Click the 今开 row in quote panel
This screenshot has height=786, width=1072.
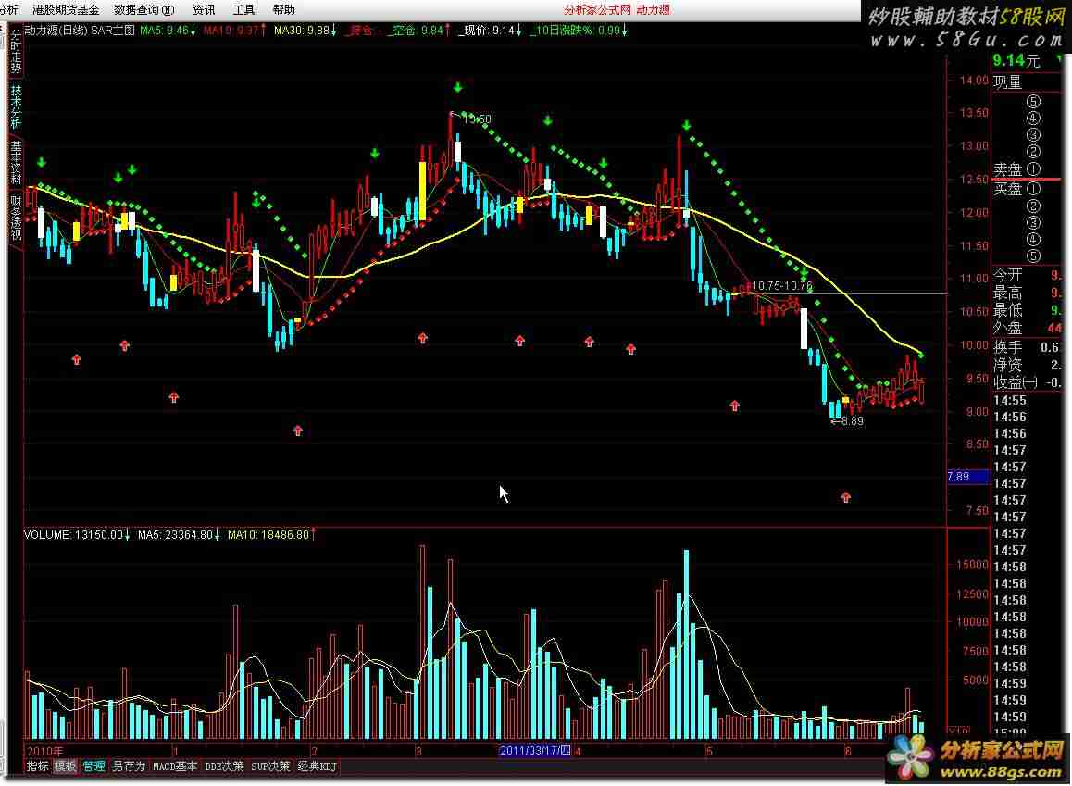(x=1028, y=275)
